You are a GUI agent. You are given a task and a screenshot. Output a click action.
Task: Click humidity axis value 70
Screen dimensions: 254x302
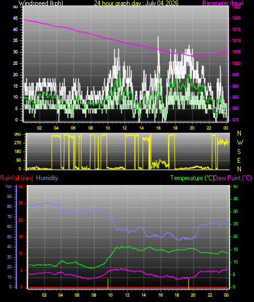9,217
